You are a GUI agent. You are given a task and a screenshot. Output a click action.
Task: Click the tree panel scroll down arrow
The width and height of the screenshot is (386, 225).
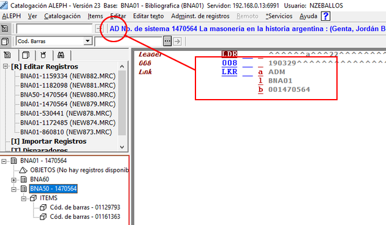[x=122, y=147]
